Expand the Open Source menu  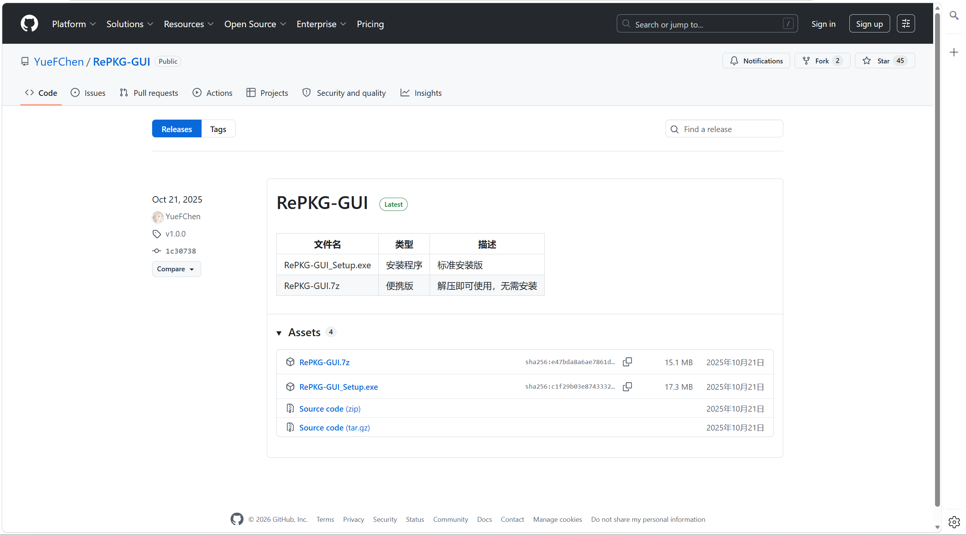[x=255, y=24]
